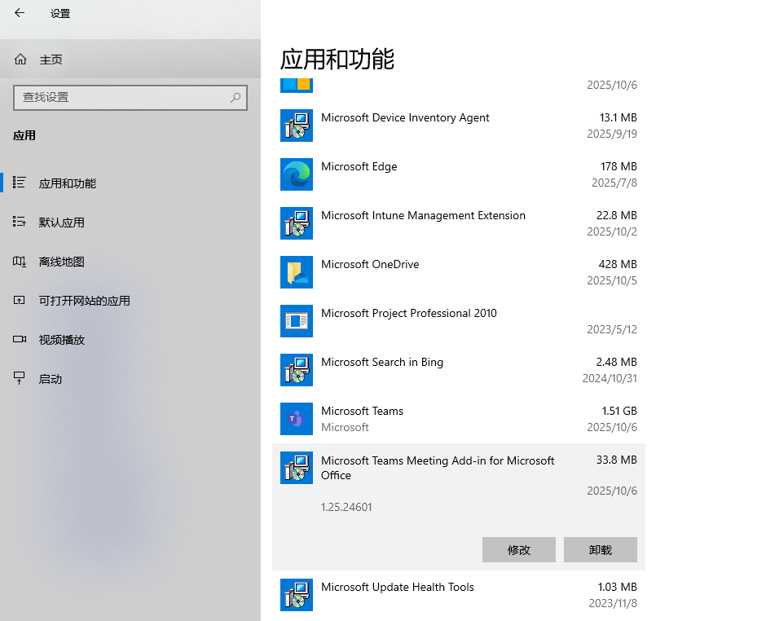
Task: Click the Microsoft Search in Bing icon
Action: pyautogui.click(x=297, y=370)
